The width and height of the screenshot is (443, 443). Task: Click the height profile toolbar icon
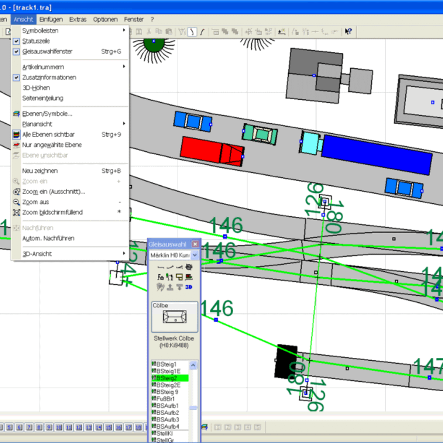click(282, 32)
